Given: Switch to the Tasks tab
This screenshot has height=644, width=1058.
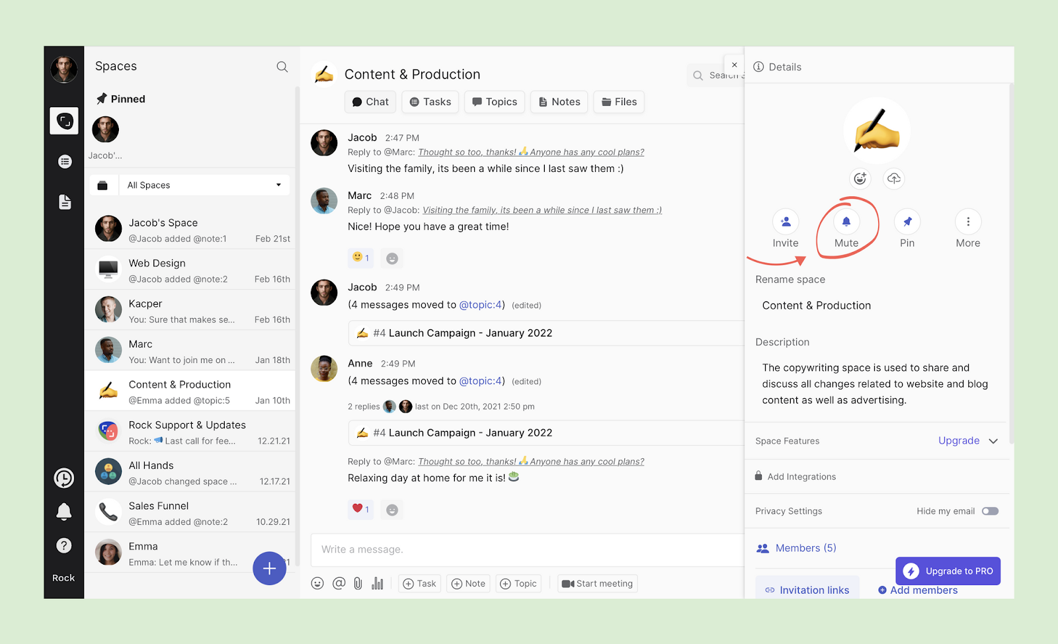Looking at the screenshot, I should [x=430, y=102].
